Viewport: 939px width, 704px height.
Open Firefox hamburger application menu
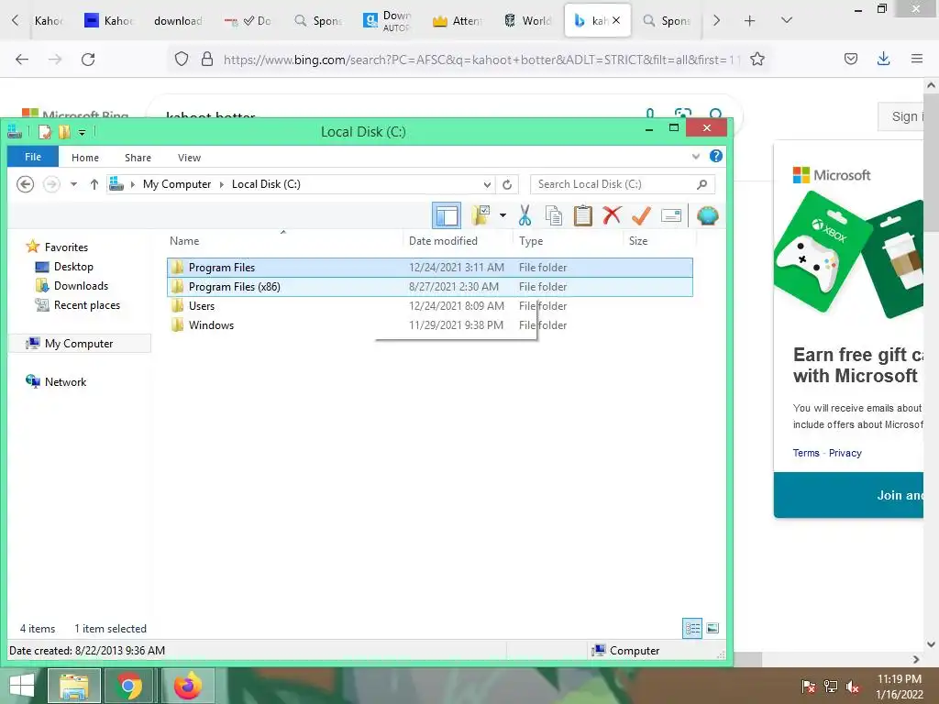(916, 59)
